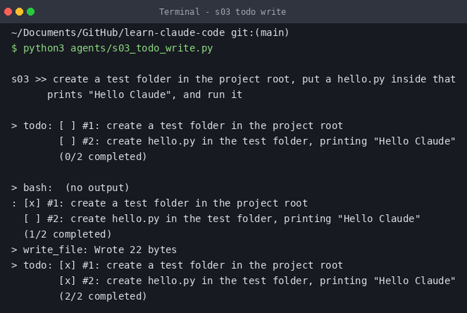Click the '(0/2 completed)' progress text
This screenshot has width=467, height=313.
tap(103, 157)
